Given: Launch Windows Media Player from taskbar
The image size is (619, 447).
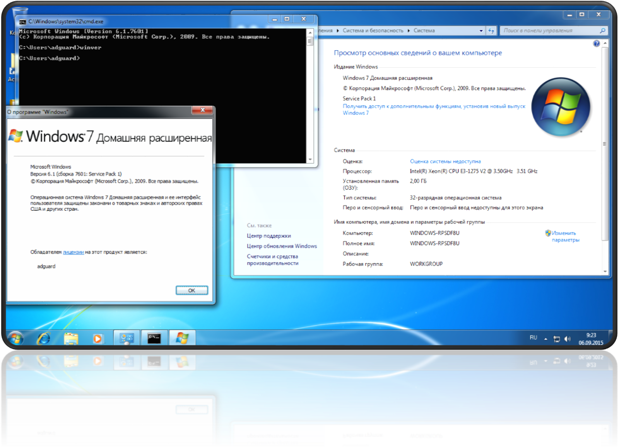Looking at the screenshot, I should [97, 339].
